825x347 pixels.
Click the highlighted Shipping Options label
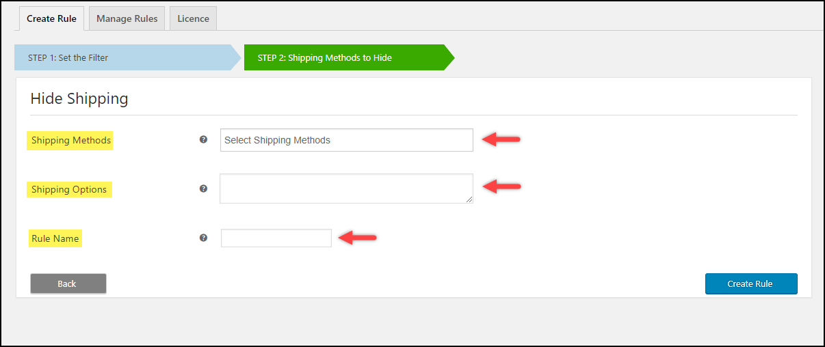69,189
